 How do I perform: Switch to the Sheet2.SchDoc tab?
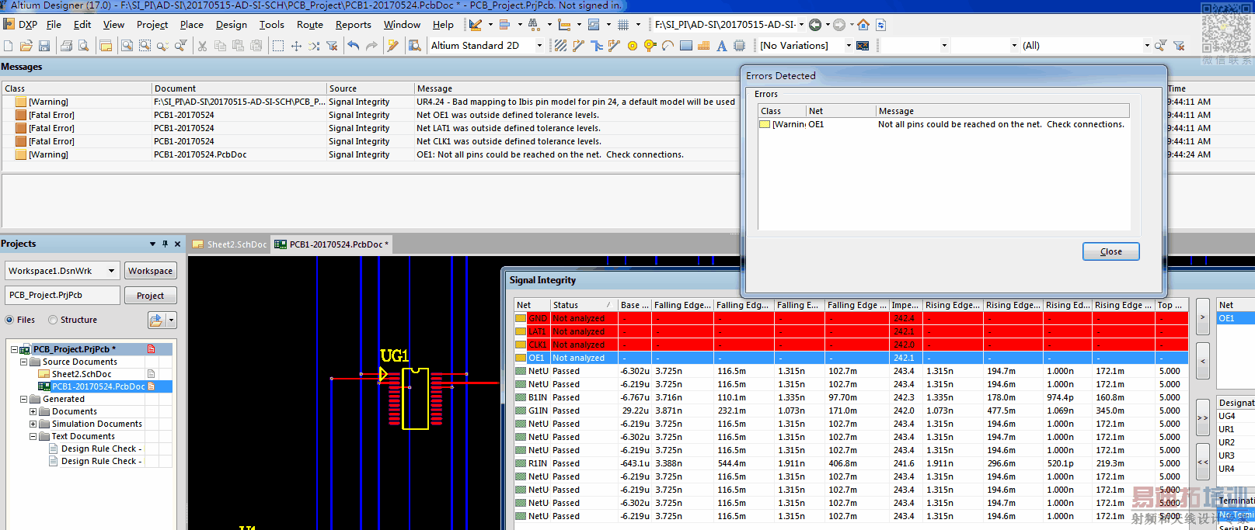(x=231, y=244)
